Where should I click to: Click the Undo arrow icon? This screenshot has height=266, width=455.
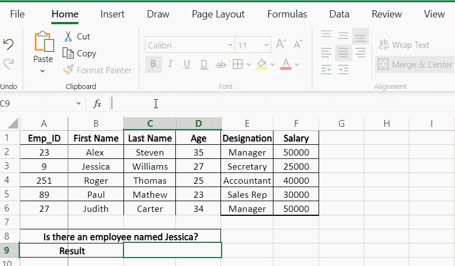(8, 45)
